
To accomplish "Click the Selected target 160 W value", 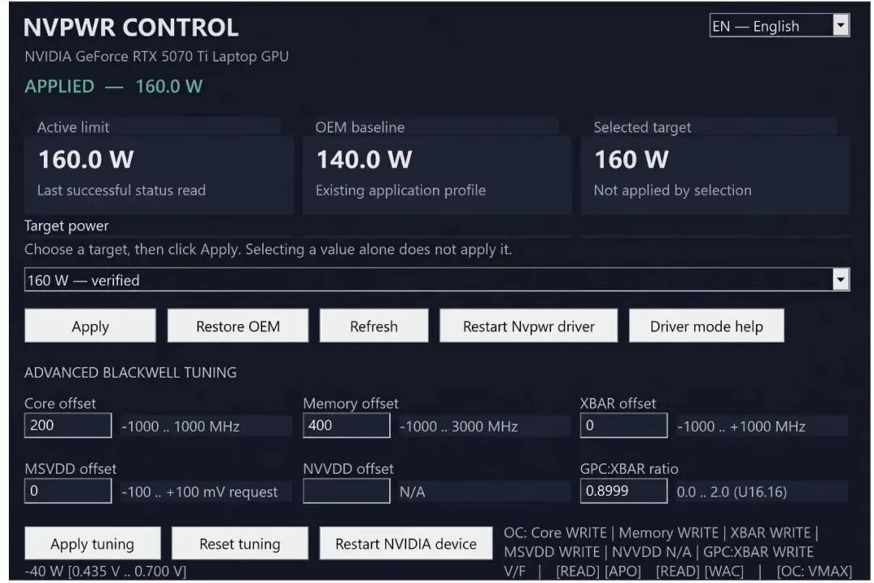I will (631, 160).
